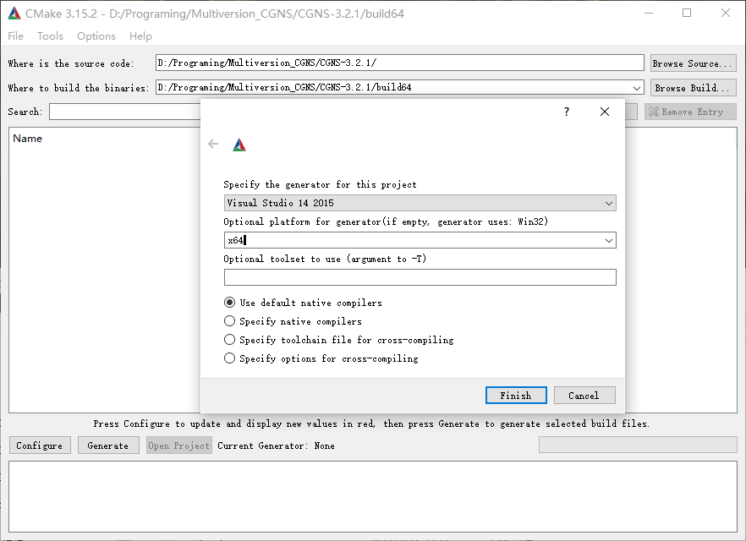Click the Generate button

coord(108,445)
